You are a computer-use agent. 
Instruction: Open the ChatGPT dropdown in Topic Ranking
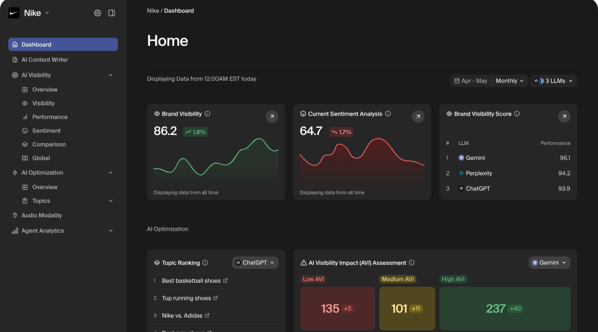(255, 263)
